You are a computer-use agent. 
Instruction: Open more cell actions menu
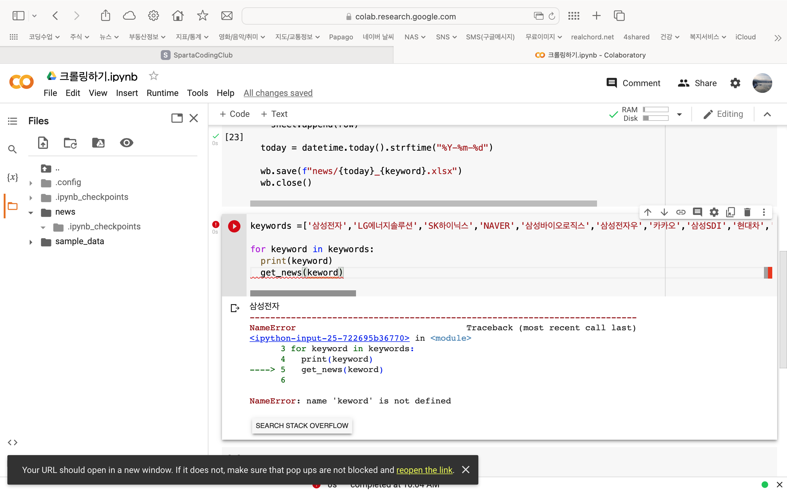pyautogui.click(x=764, y=212)
